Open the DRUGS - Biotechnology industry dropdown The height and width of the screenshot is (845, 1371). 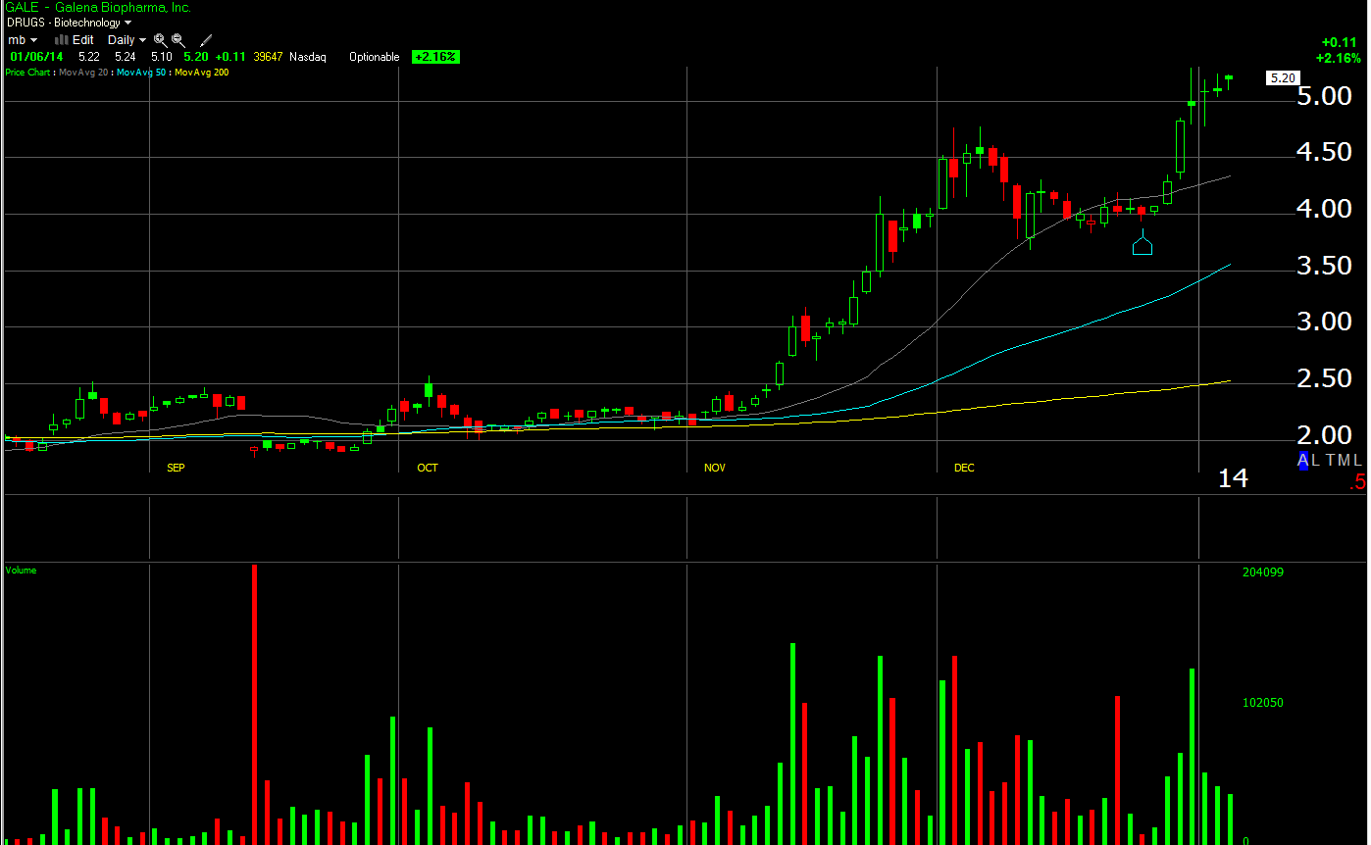coord(69,23)
